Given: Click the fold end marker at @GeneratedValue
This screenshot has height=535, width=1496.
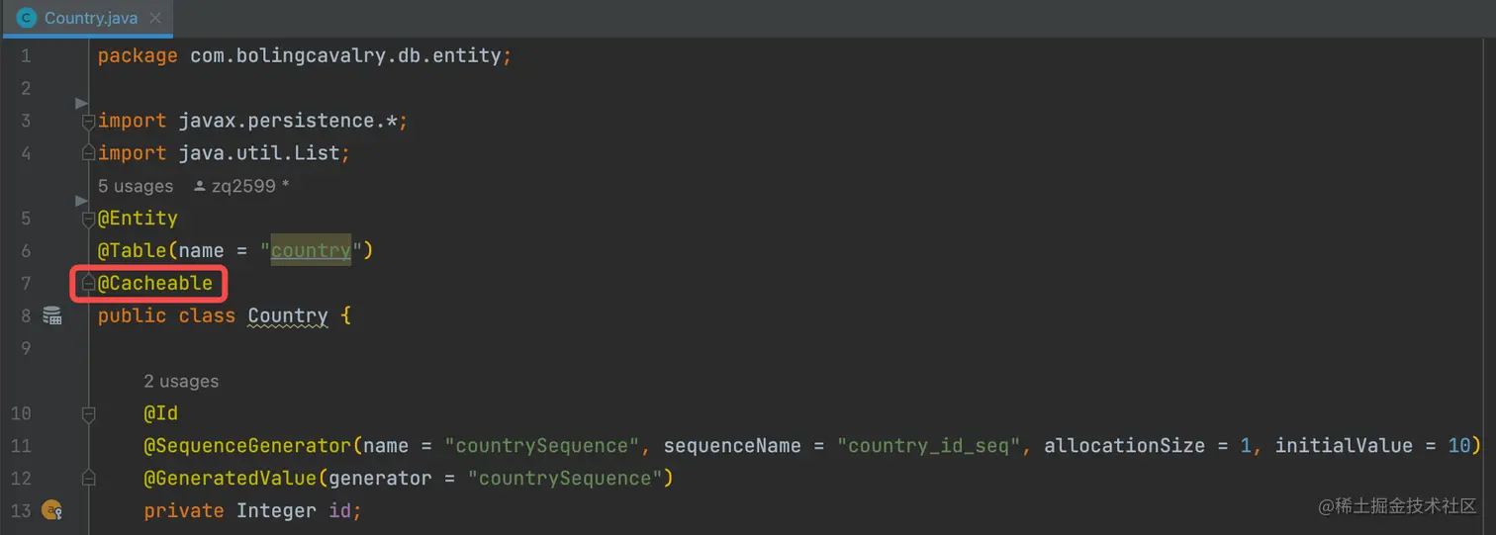Looking at the screenshot, I should pos(88,479).
